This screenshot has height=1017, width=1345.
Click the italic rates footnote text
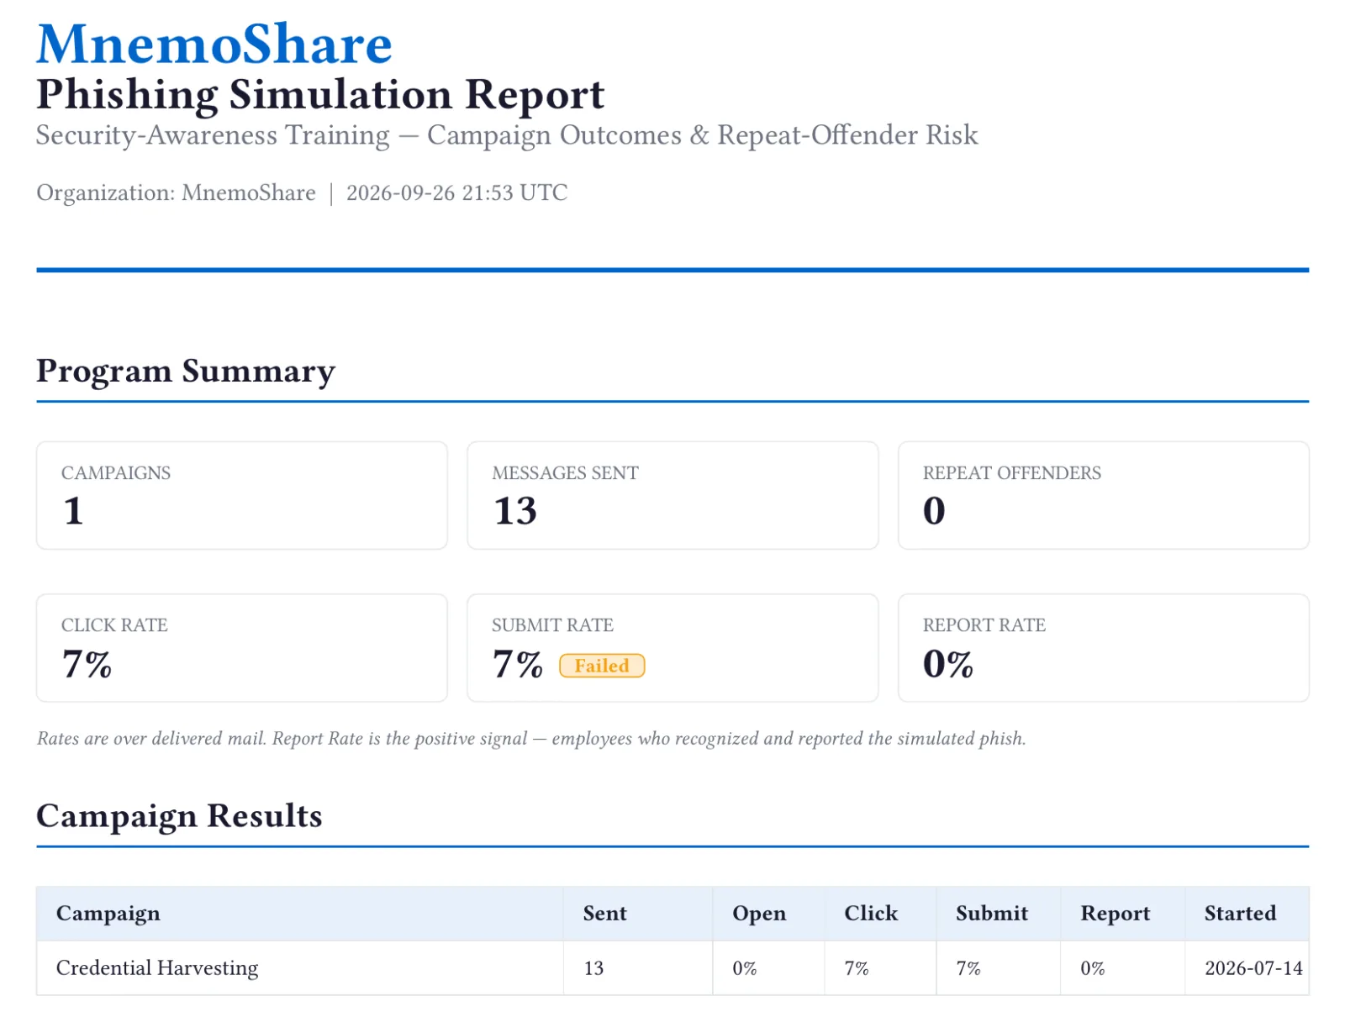click(x=531, y=738)
